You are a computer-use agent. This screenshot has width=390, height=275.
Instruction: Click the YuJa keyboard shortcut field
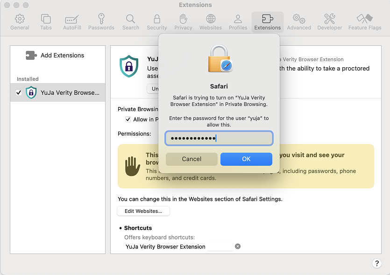point(220,247)
